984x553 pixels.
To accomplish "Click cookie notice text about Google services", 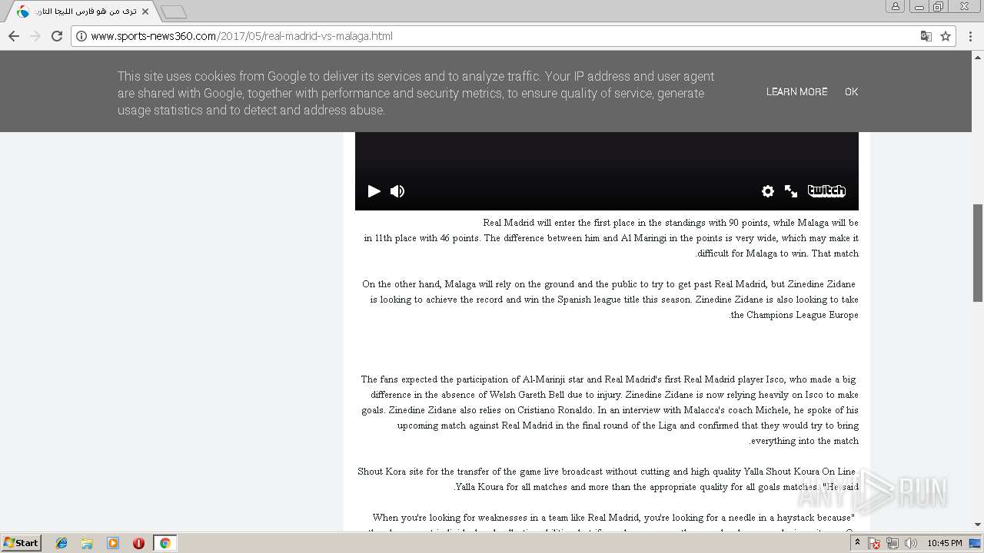I will (x=416, y=93).
